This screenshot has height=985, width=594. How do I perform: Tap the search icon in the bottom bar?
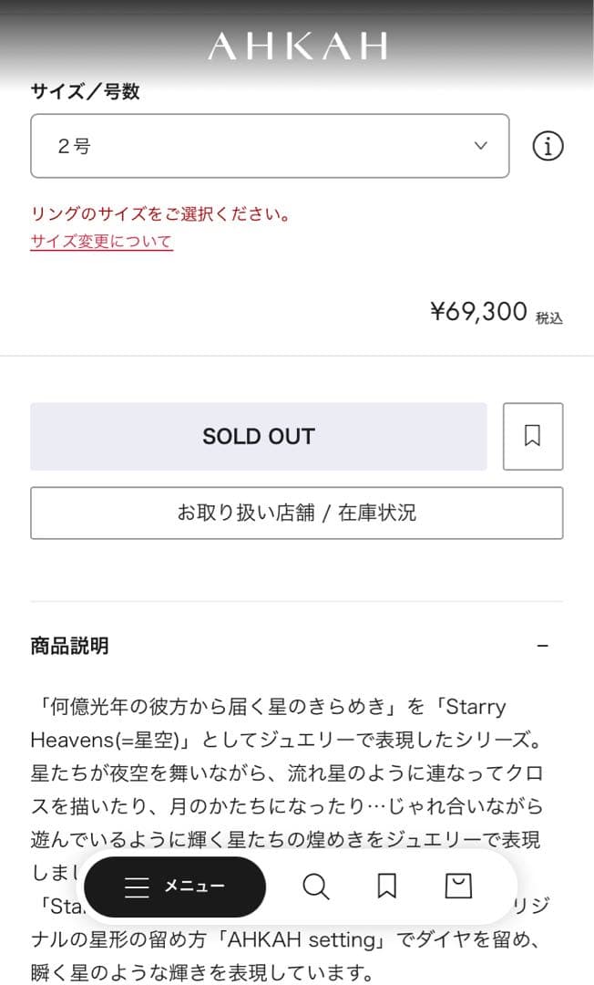click(x=315, y=886)
